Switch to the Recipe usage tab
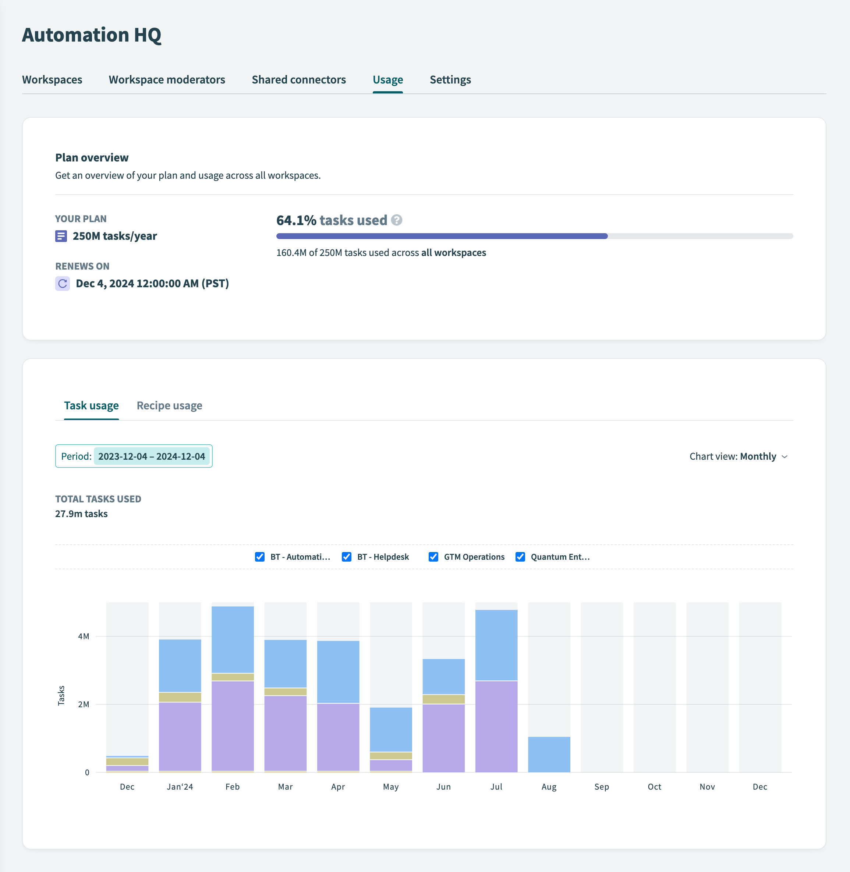 pos(170,405)
